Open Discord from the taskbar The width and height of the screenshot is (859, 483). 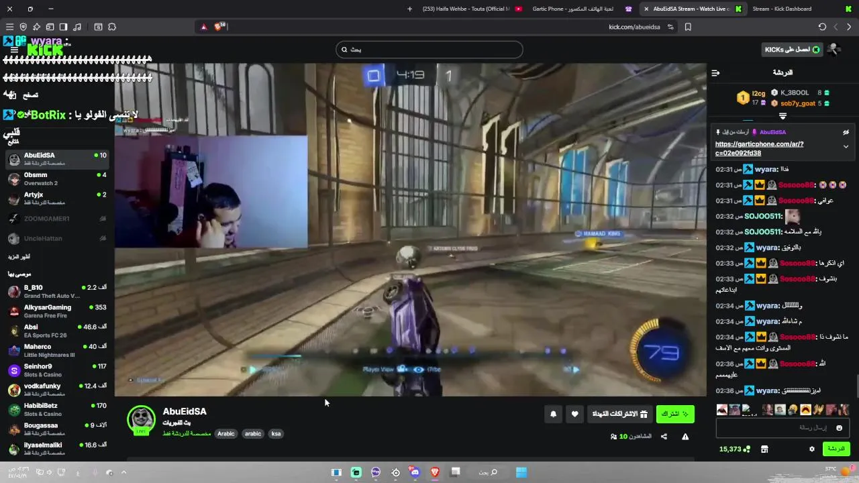point(415,472)
